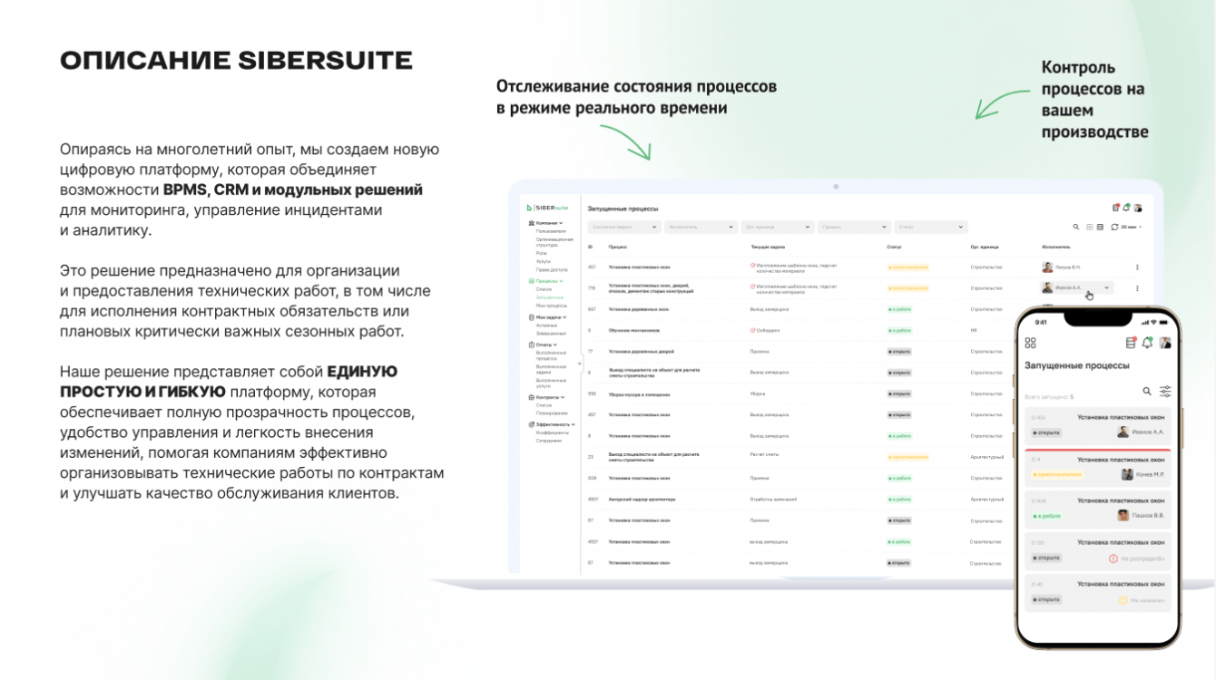The width and height of the screenshot is (1216, 680).
Task: Open notifications bell in the laptop header
Action: point(1126,209)
